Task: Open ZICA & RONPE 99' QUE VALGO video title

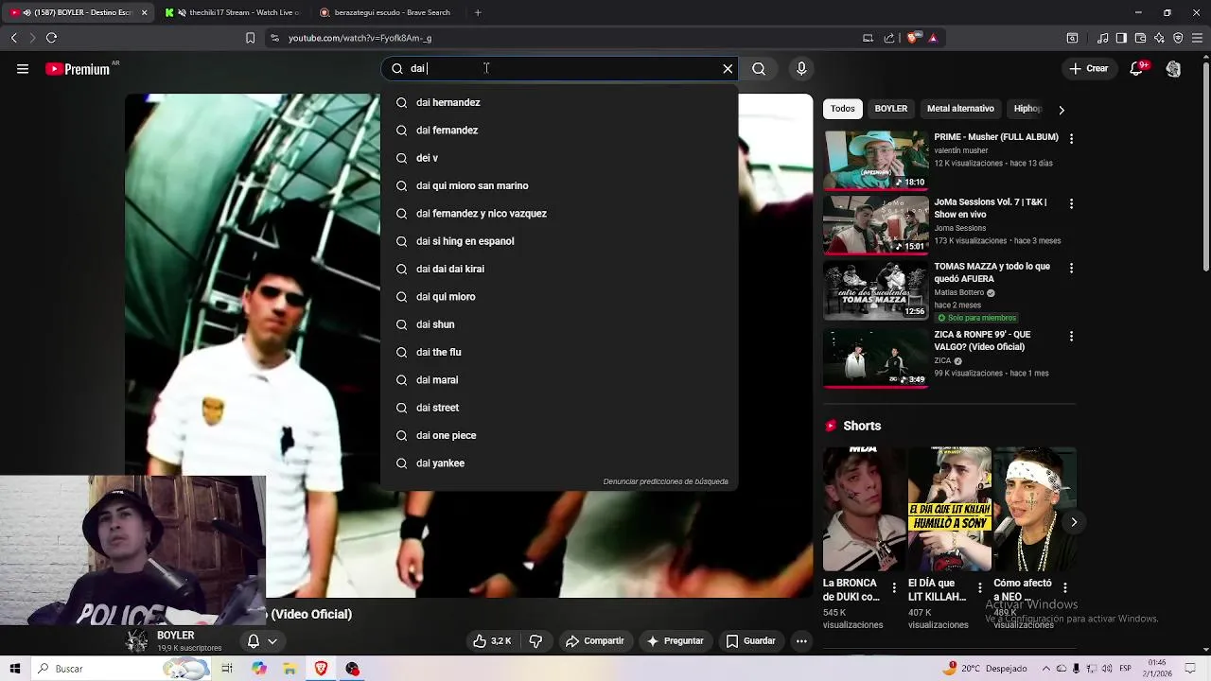Action: [x=982, y=340]
